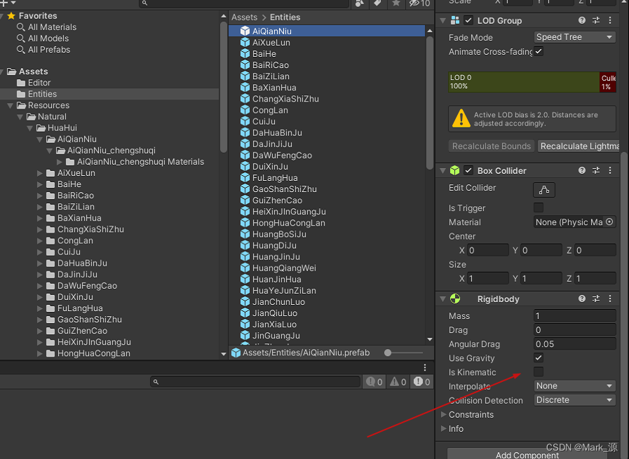629x459 pixels.
Task: Disable the Use Gravity checkbox
Action: 539,358
